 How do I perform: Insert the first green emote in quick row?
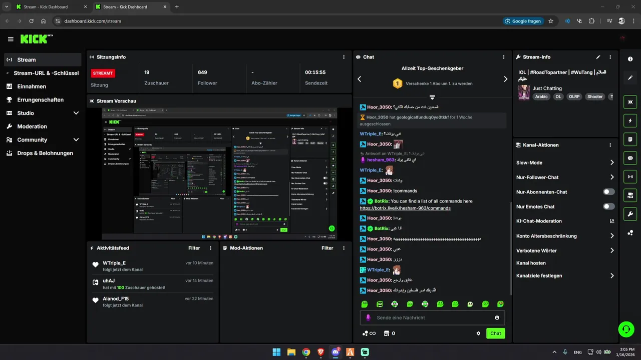365,304
